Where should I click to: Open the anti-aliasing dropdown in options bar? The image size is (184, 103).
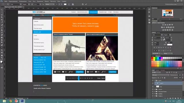[50, 4]
